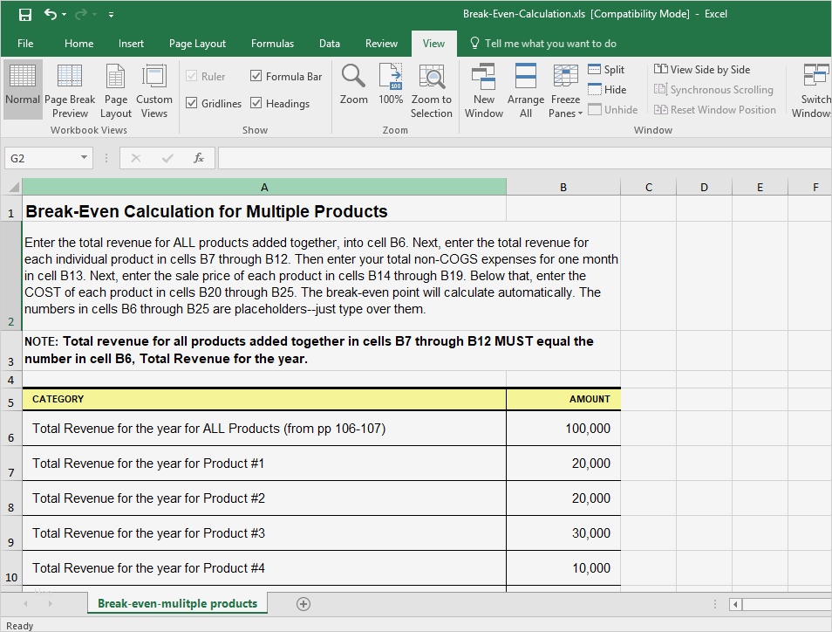Save the workbook using the save icon

pyautogui.click(x=25, y=14)
